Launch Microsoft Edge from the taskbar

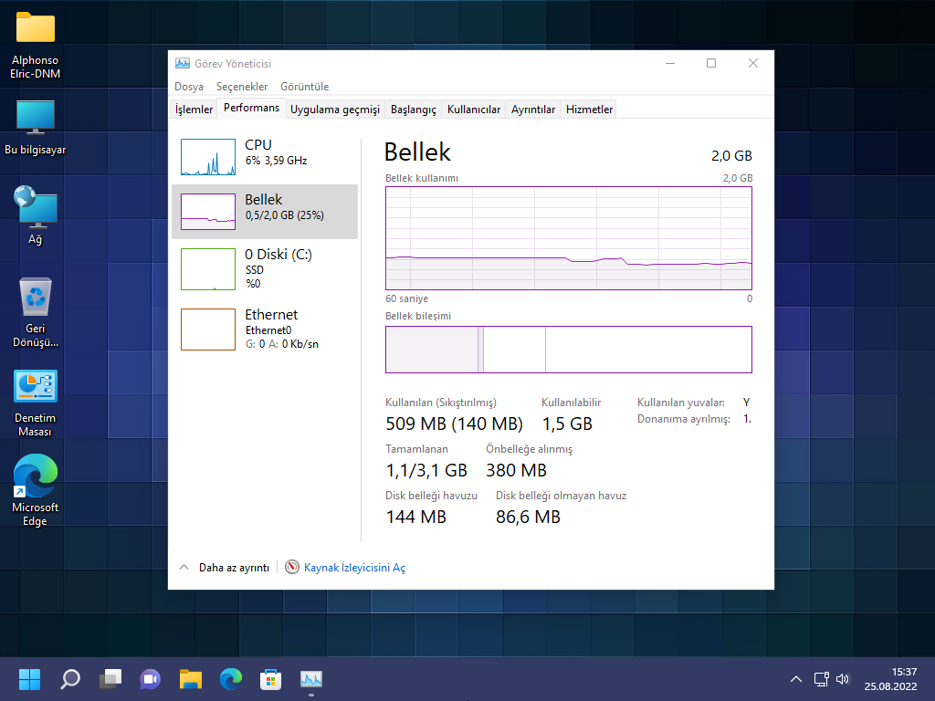tap(230, 679)
